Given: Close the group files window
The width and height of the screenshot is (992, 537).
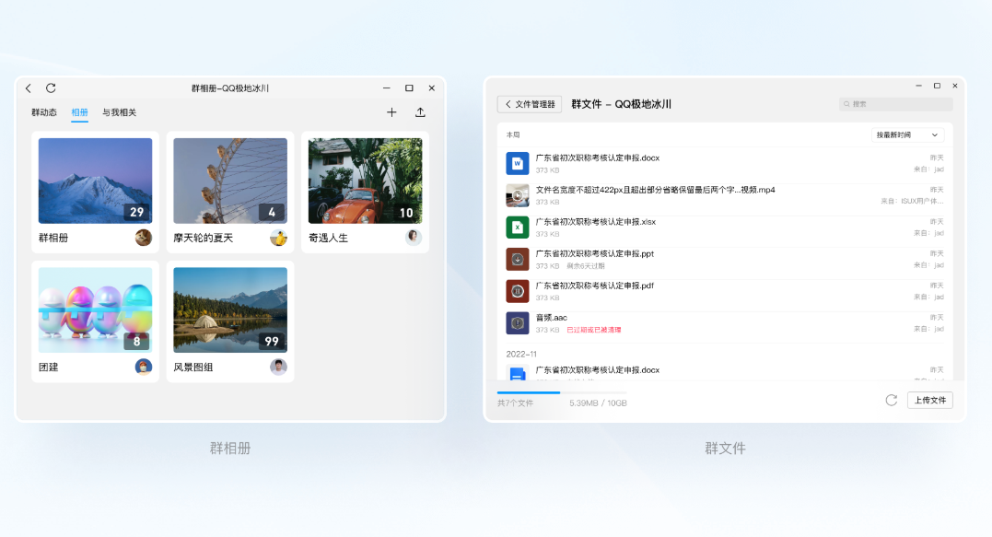Looking at the screenshot, I should (x=954, y=86).
